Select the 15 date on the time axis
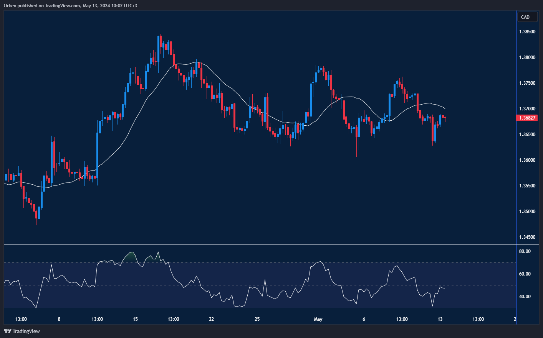The height and width of the screenshot is (338, 543). [x=135, y=319]
